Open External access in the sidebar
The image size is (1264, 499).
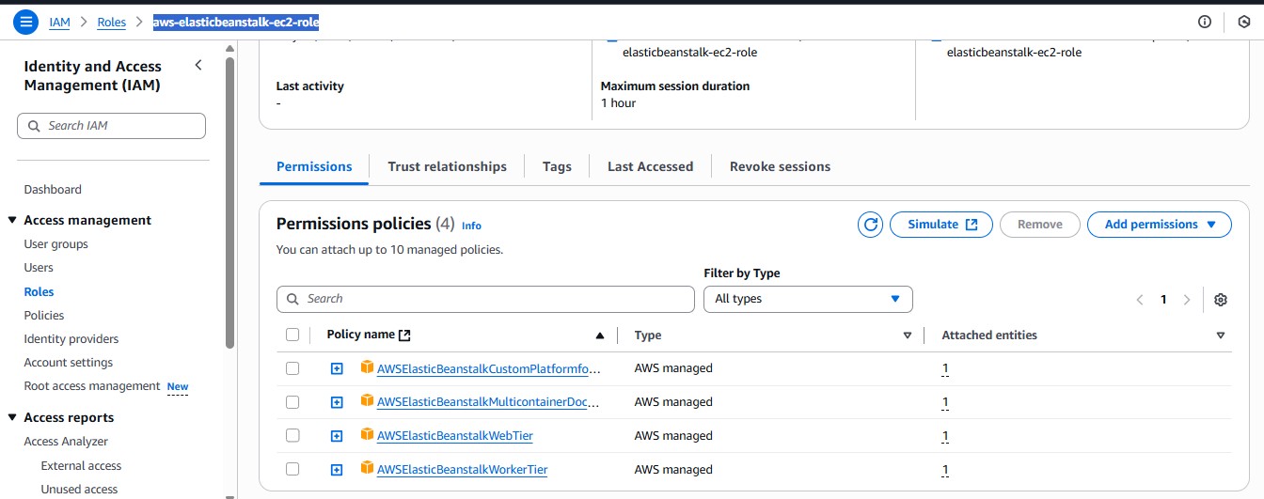click(x=81, y=465)
